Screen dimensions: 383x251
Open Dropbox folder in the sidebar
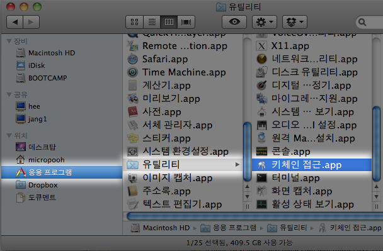(37, 185)
